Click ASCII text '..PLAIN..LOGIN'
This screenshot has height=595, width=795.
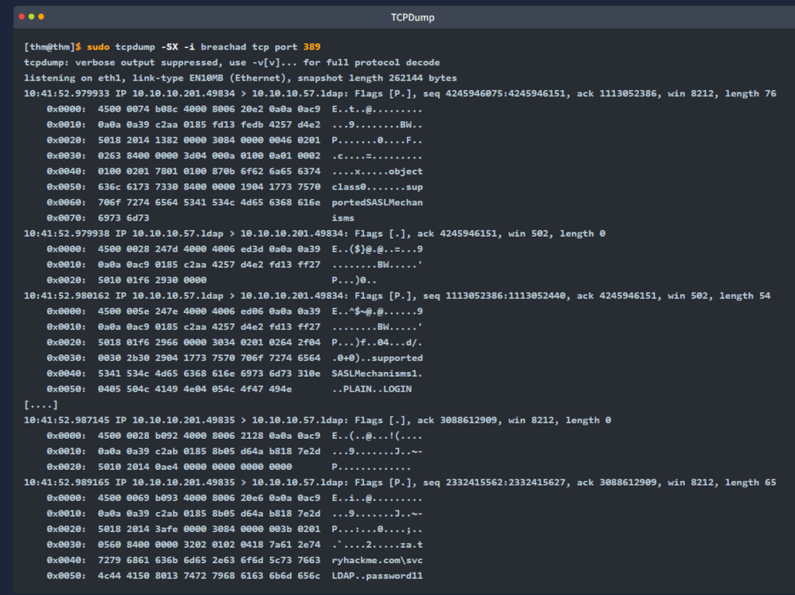[372, 389]
